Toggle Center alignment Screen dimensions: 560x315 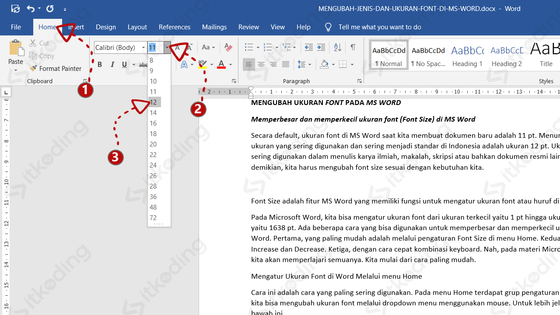pyautogui.click(x=261, y=65)
